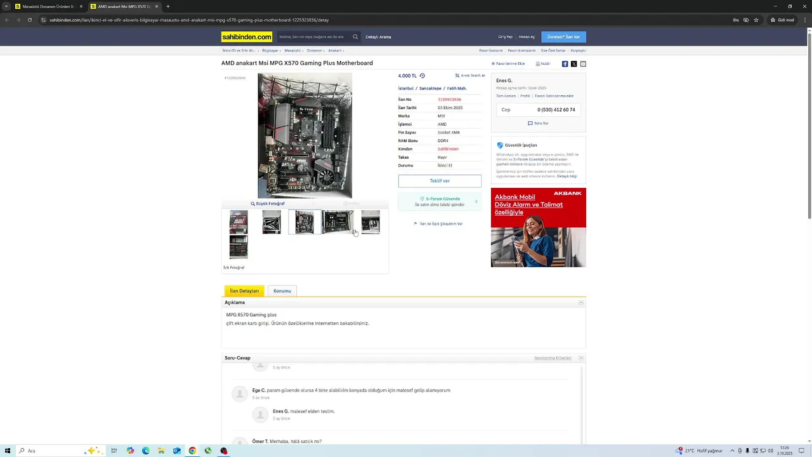Click the Yazdır print icon

[x=543, y=63]
